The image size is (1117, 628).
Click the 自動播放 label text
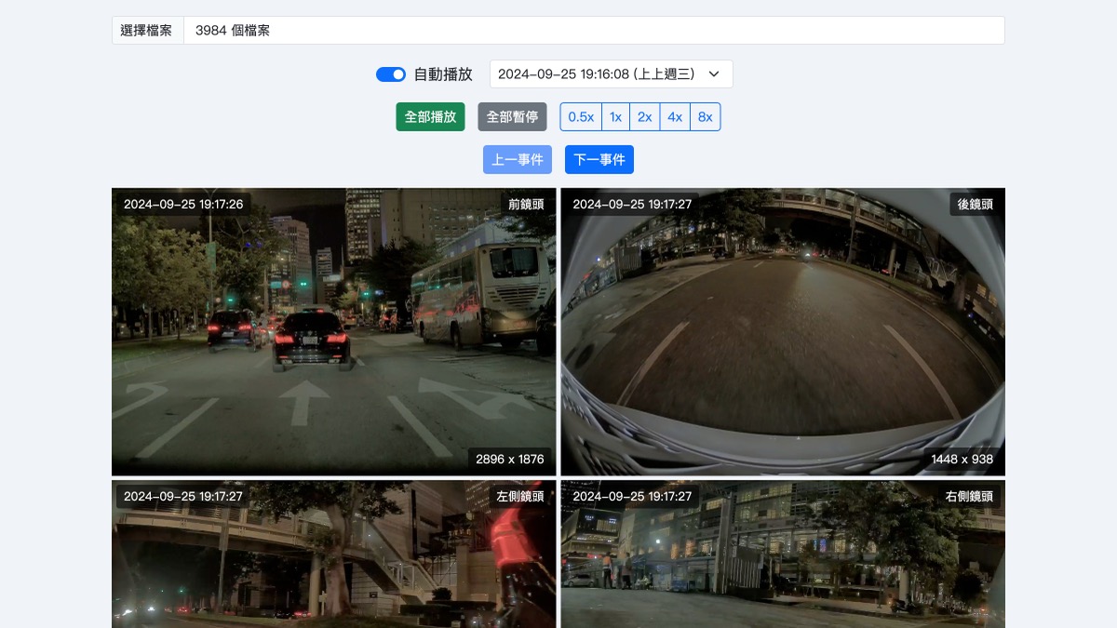(x=443, y=74)
